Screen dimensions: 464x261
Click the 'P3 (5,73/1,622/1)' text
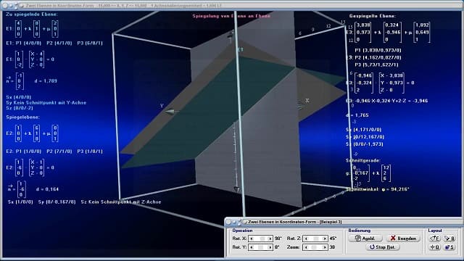point(376,65)
